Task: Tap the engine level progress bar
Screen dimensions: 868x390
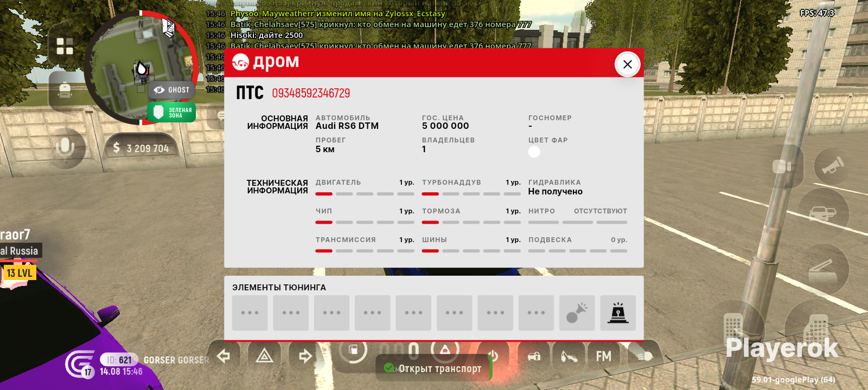Action: 365,194
